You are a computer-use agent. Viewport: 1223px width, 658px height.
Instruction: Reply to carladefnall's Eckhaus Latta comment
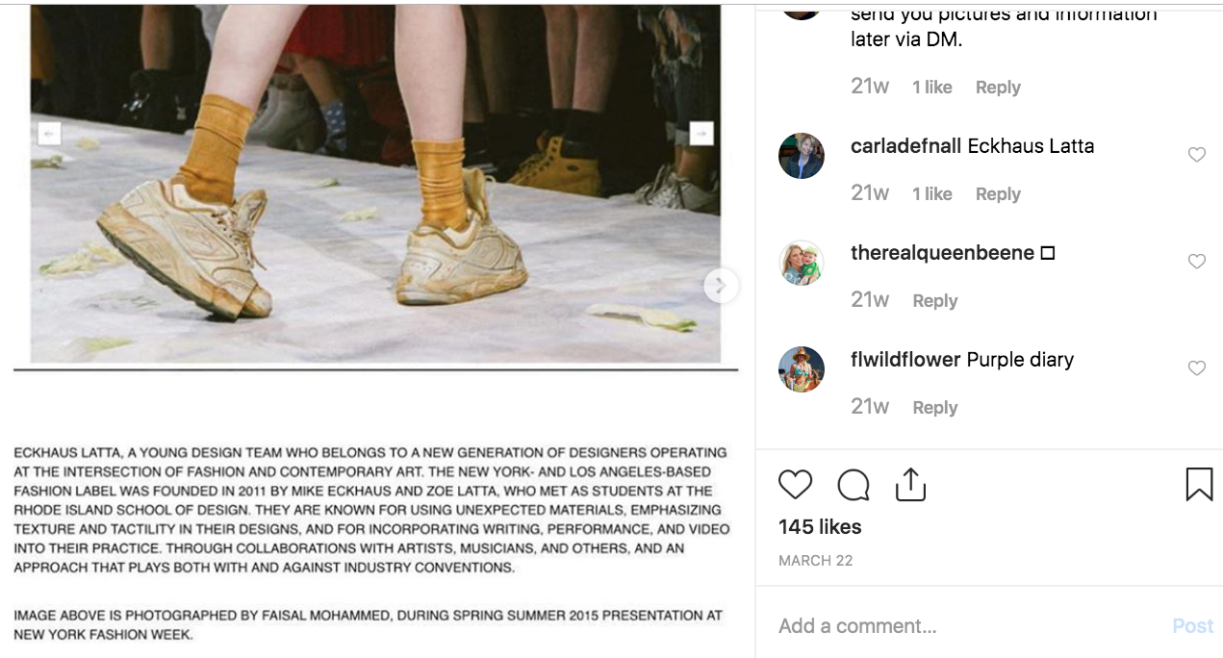[x=998, y=194]
